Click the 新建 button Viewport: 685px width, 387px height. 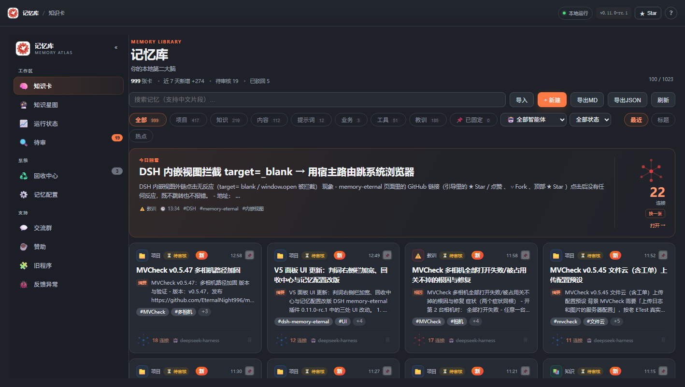tap(552, 100)
